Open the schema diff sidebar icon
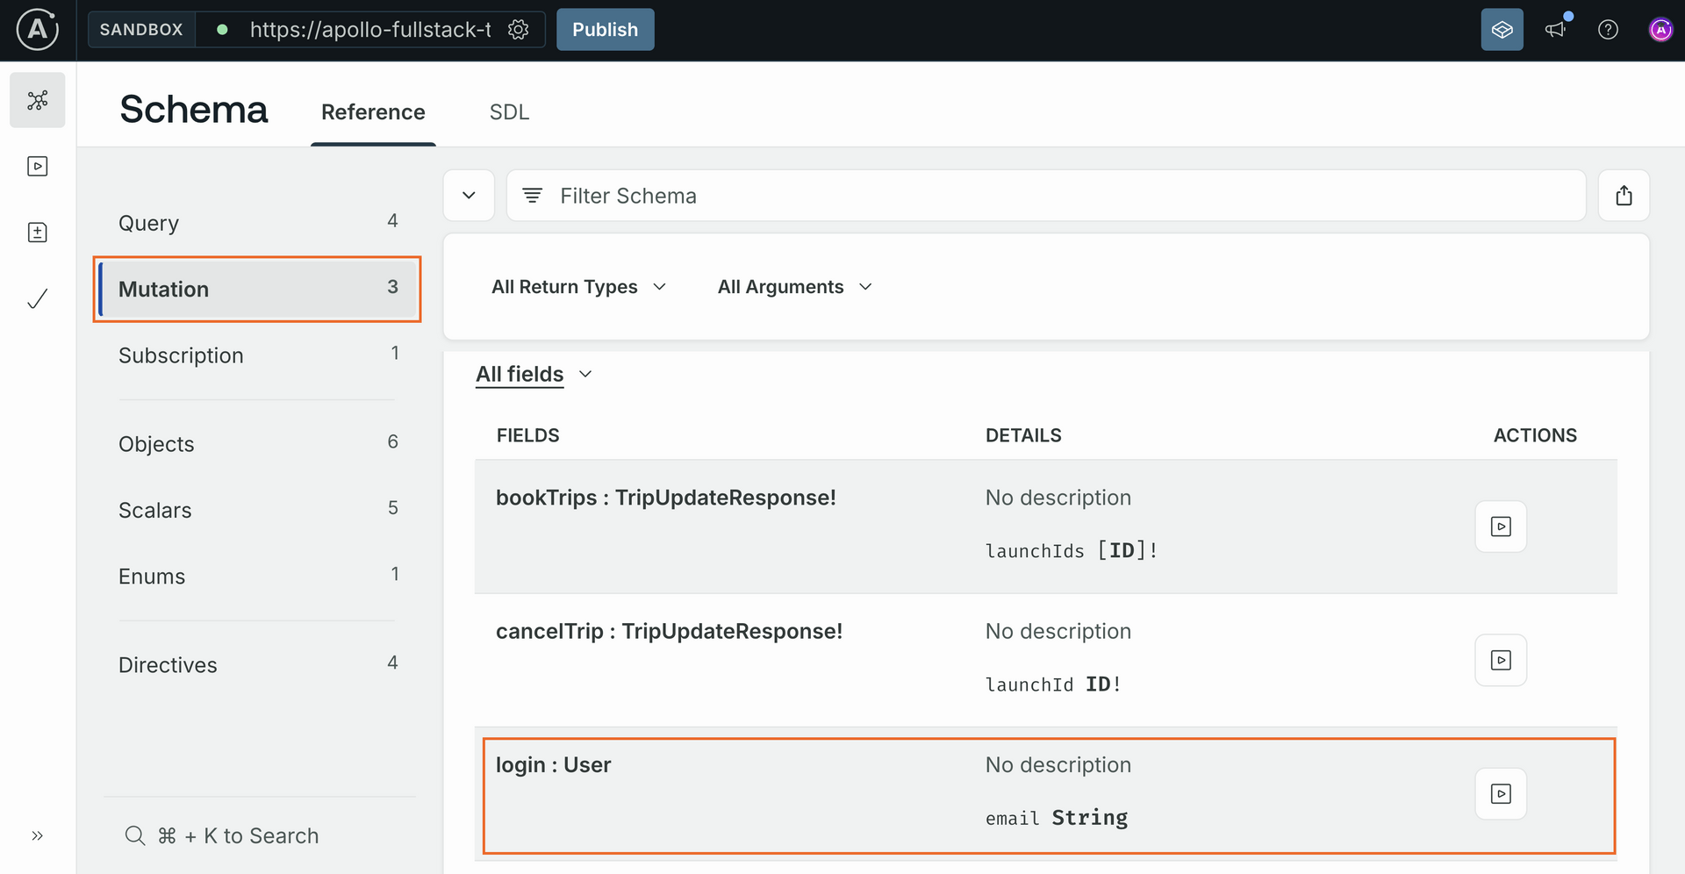This screenshot has width=1685, height=874. click(x=38, y=233)
